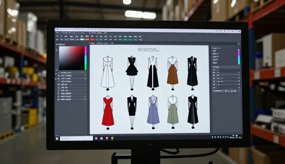Select the brown skirt outfit sketch

(172, 73)
